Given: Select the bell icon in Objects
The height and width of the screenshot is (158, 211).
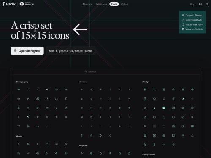Looking at the screenshot, I should [x=101, y=153].
